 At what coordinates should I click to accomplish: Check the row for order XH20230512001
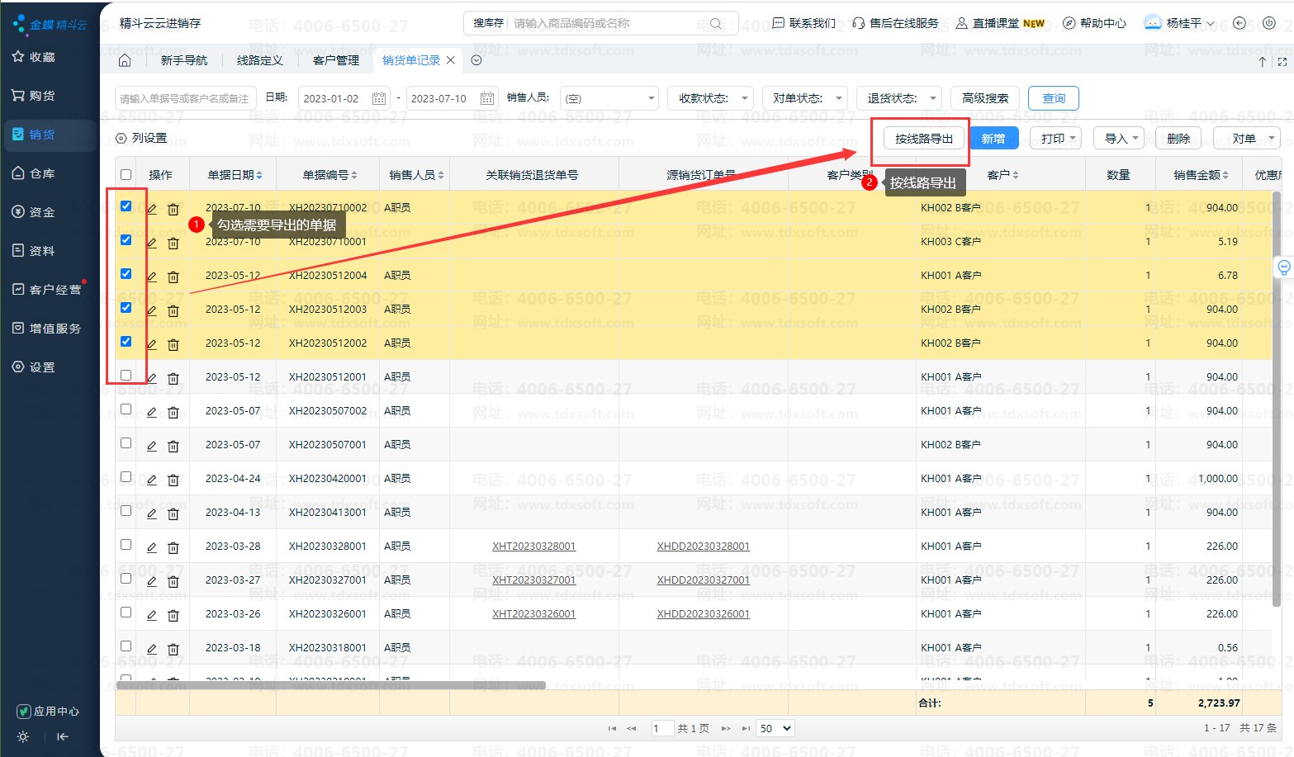pyautogui.click(x=126, y=376)
